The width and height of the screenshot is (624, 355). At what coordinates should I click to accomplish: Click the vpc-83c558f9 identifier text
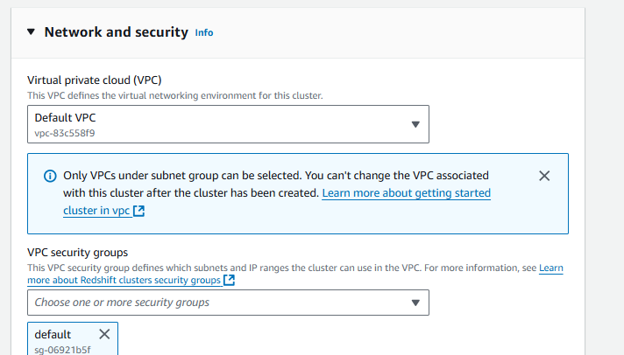pyautogui.click(x=65, y=132)
